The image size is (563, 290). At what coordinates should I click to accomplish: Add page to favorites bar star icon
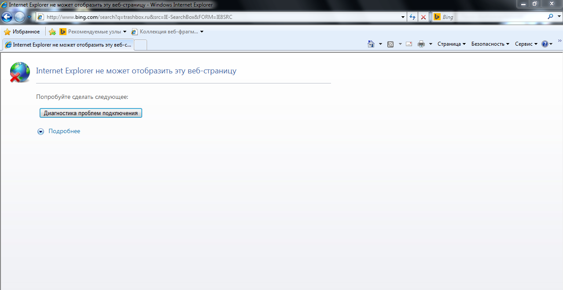click(52, 32)
